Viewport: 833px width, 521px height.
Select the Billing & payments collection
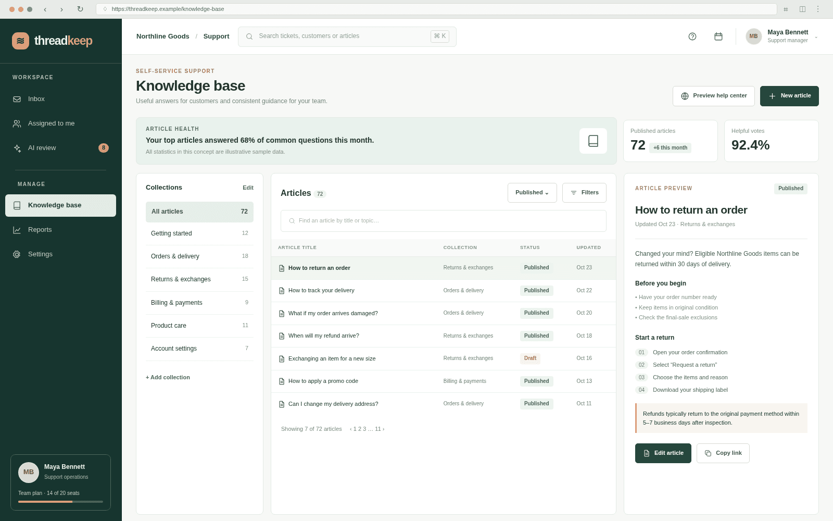[199, 303]
